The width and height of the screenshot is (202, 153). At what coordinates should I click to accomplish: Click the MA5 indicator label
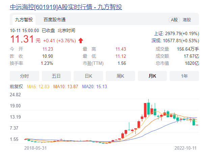tap(38, 86)
